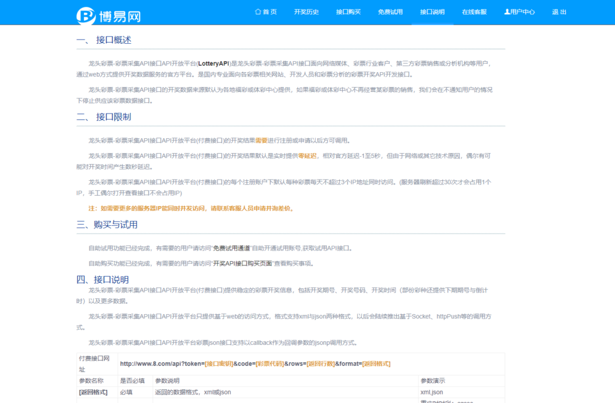This screenshot has height=403, width=615.
Task: Select 接口购买 in the navigation bar
Action: pyautogui.click(x=350, y=11)
